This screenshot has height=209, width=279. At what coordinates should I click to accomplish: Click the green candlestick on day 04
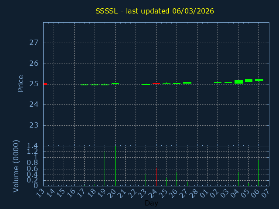click(x=238, y=81)
